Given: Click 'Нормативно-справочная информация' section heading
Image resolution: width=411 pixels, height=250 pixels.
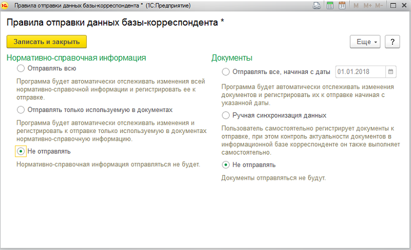Looking at the screenshot, I should 76,58.
